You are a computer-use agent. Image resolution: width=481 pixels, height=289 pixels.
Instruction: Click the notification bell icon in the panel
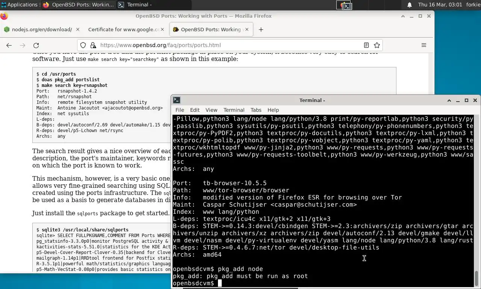(410, 5)
